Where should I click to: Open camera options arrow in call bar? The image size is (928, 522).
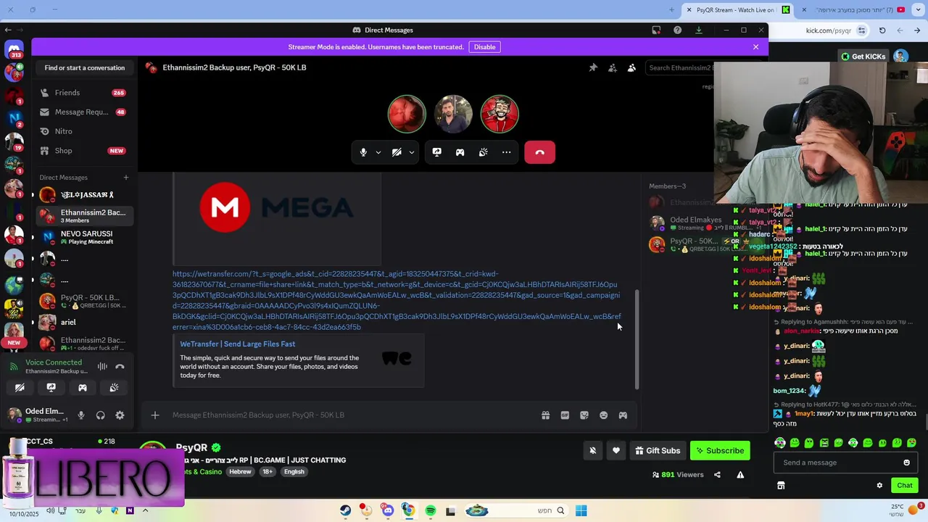pos(412,152)
